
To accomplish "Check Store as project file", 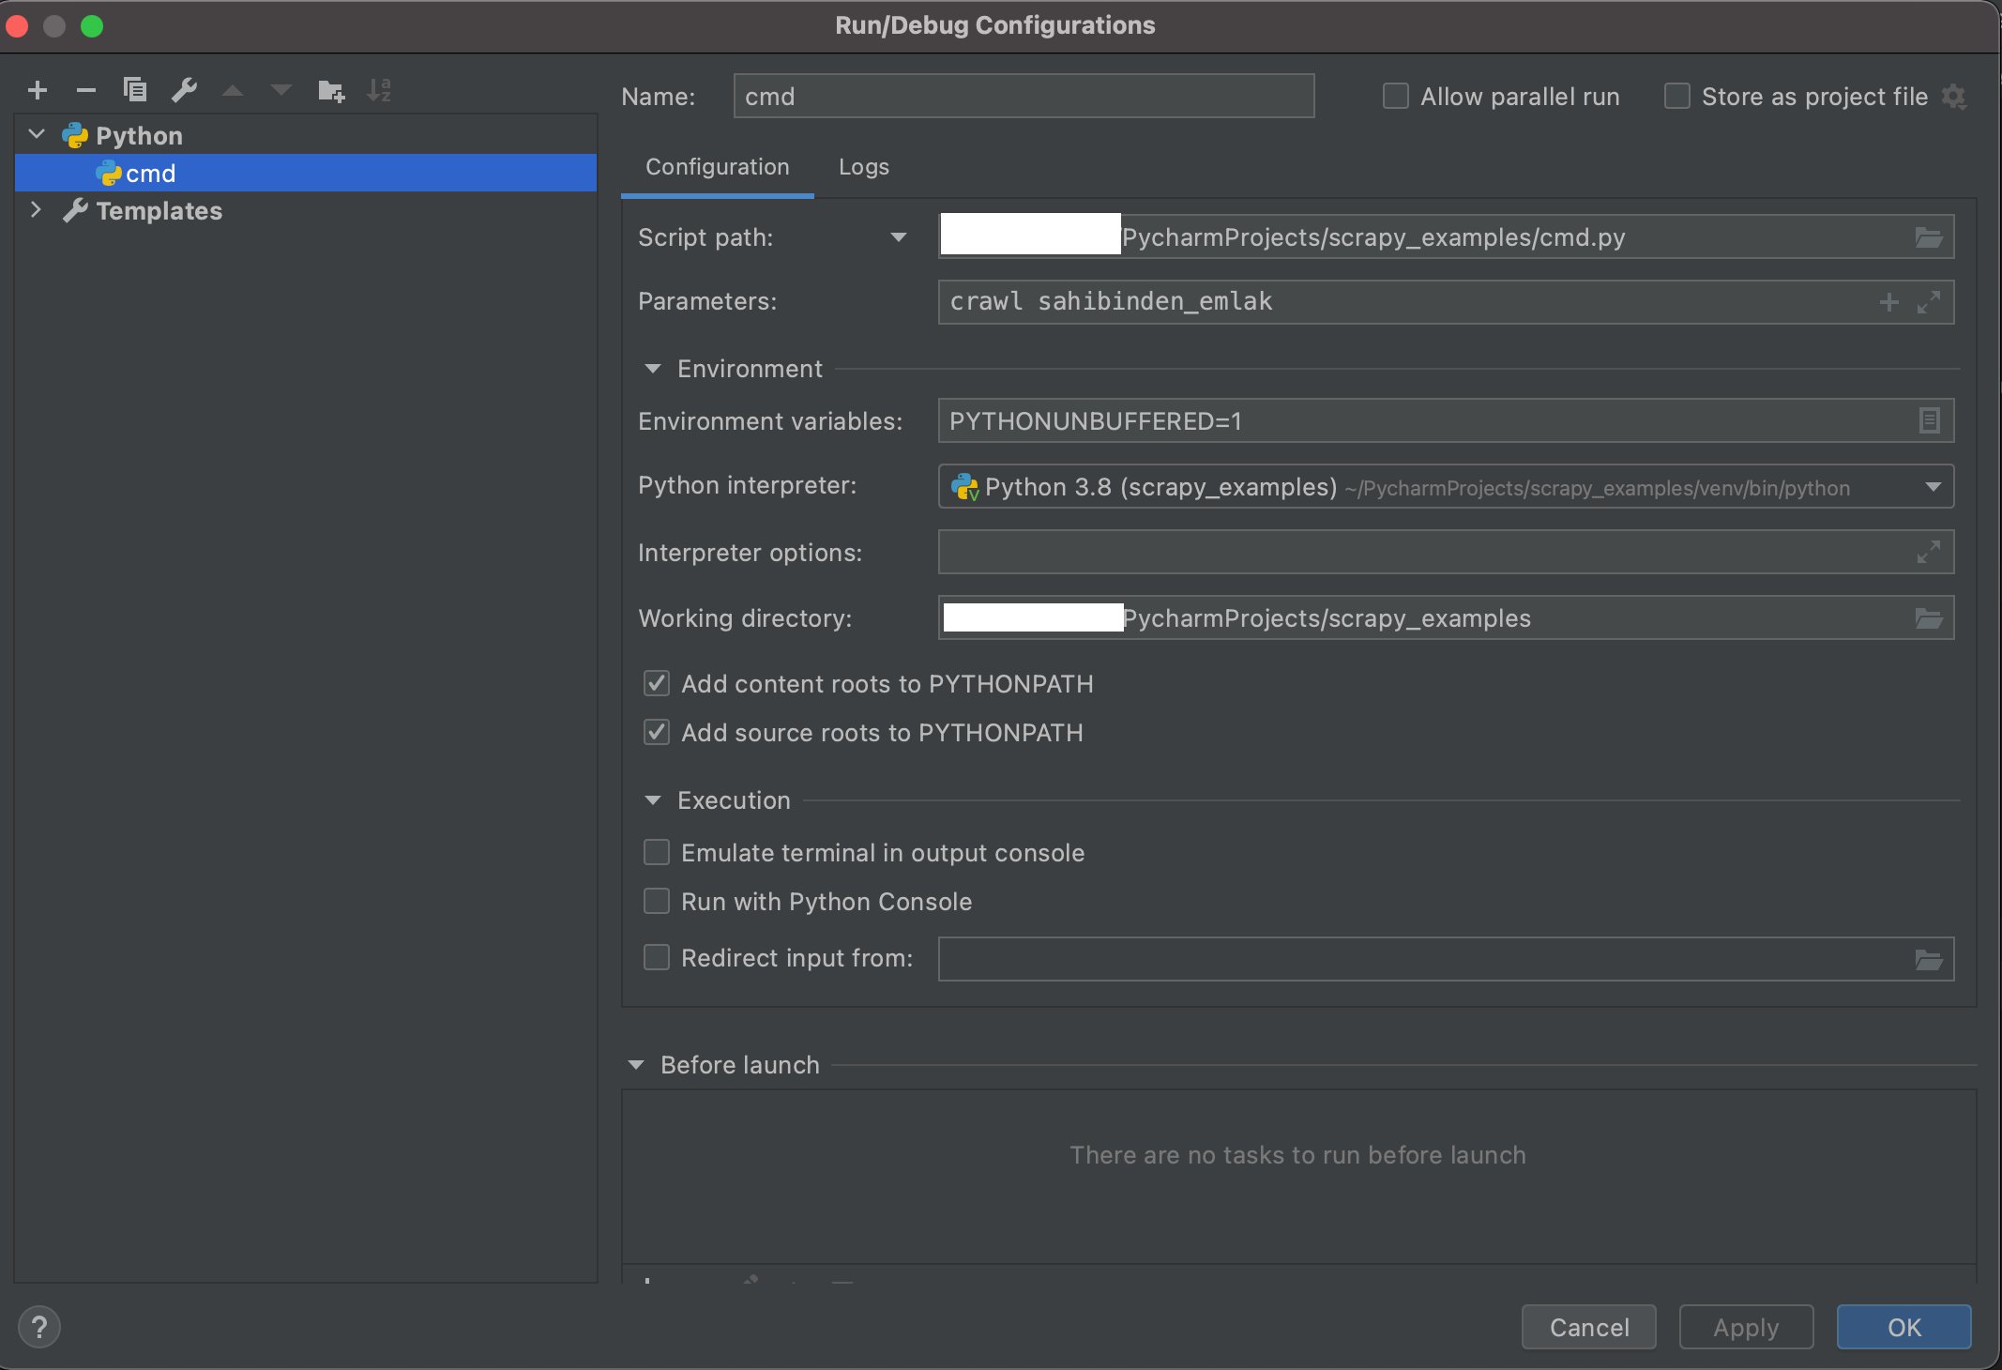I will coord(1676,96).
